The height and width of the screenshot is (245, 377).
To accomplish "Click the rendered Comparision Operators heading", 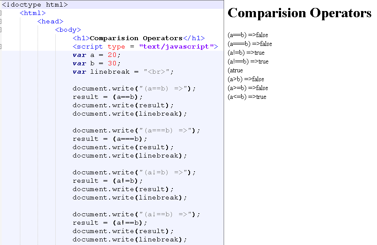I will (x=299, y=13).
